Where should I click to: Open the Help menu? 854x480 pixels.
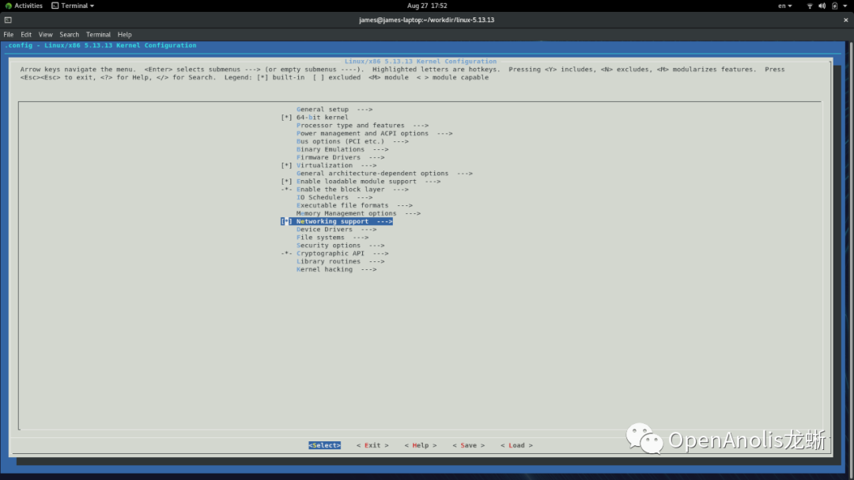tap(125, 34)
